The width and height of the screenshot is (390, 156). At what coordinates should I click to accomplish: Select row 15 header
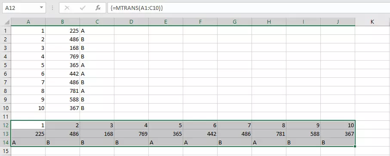click(6, 151)
